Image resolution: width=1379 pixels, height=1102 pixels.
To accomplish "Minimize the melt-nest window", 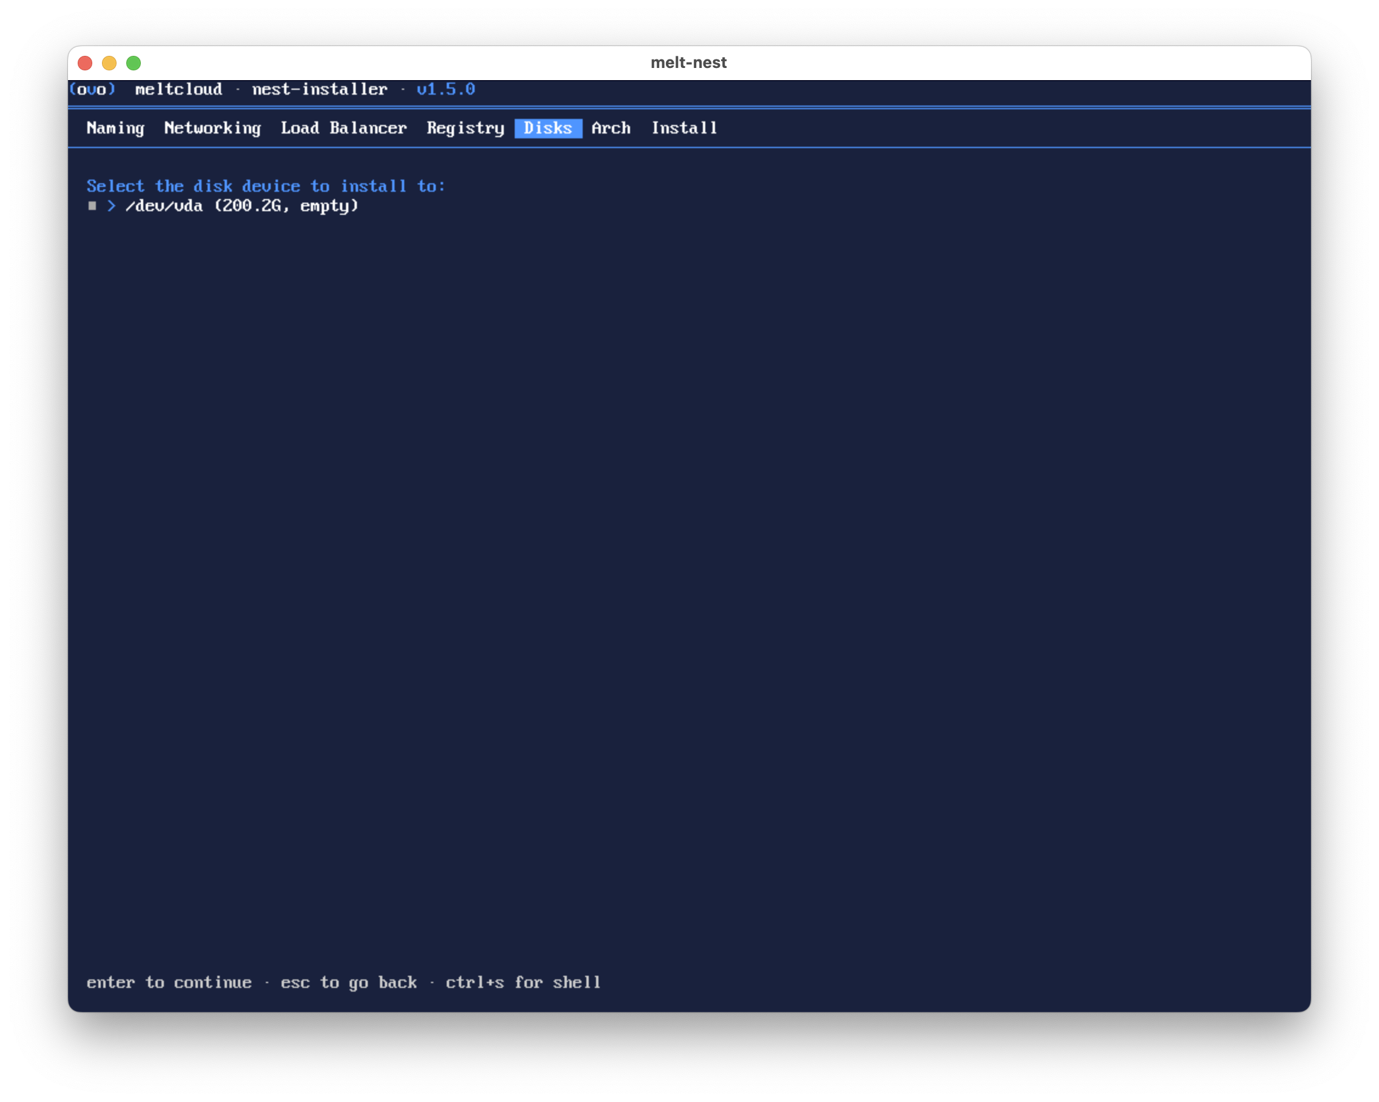I will [109, 63].
